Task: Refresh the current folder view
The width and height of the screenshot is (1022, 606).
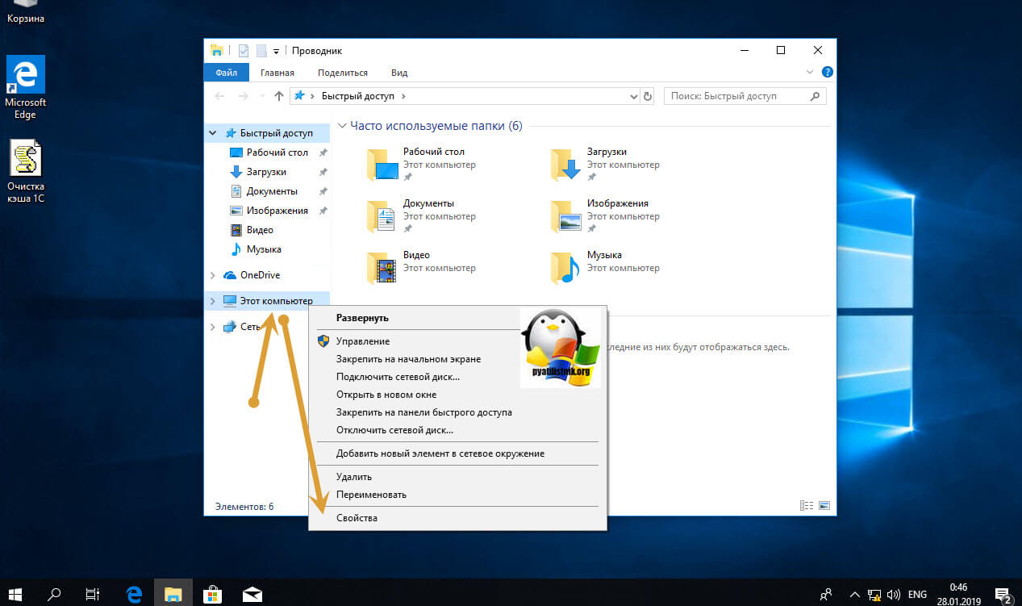Action: [x=647, y=96]
